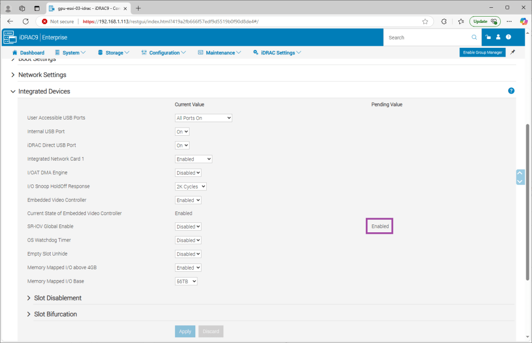This screenshot has height=343, width=532.
Task: Click the Apply button
Action: [185, 331]
